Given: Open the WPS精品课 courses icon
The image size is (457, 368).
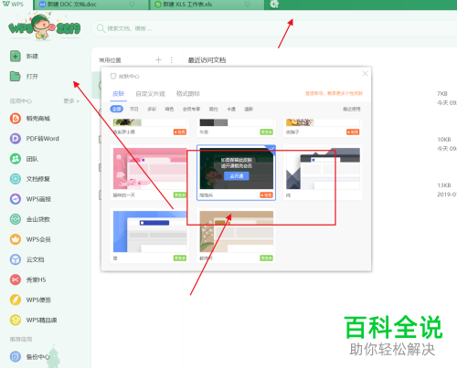Looking at the screenshot, I should point(16,320).
